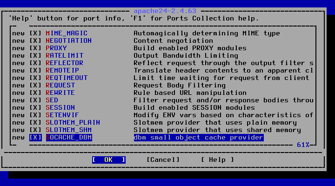Toggle the REQUEST checkbox
Screen dimensions: 335x186
(35, 86)
